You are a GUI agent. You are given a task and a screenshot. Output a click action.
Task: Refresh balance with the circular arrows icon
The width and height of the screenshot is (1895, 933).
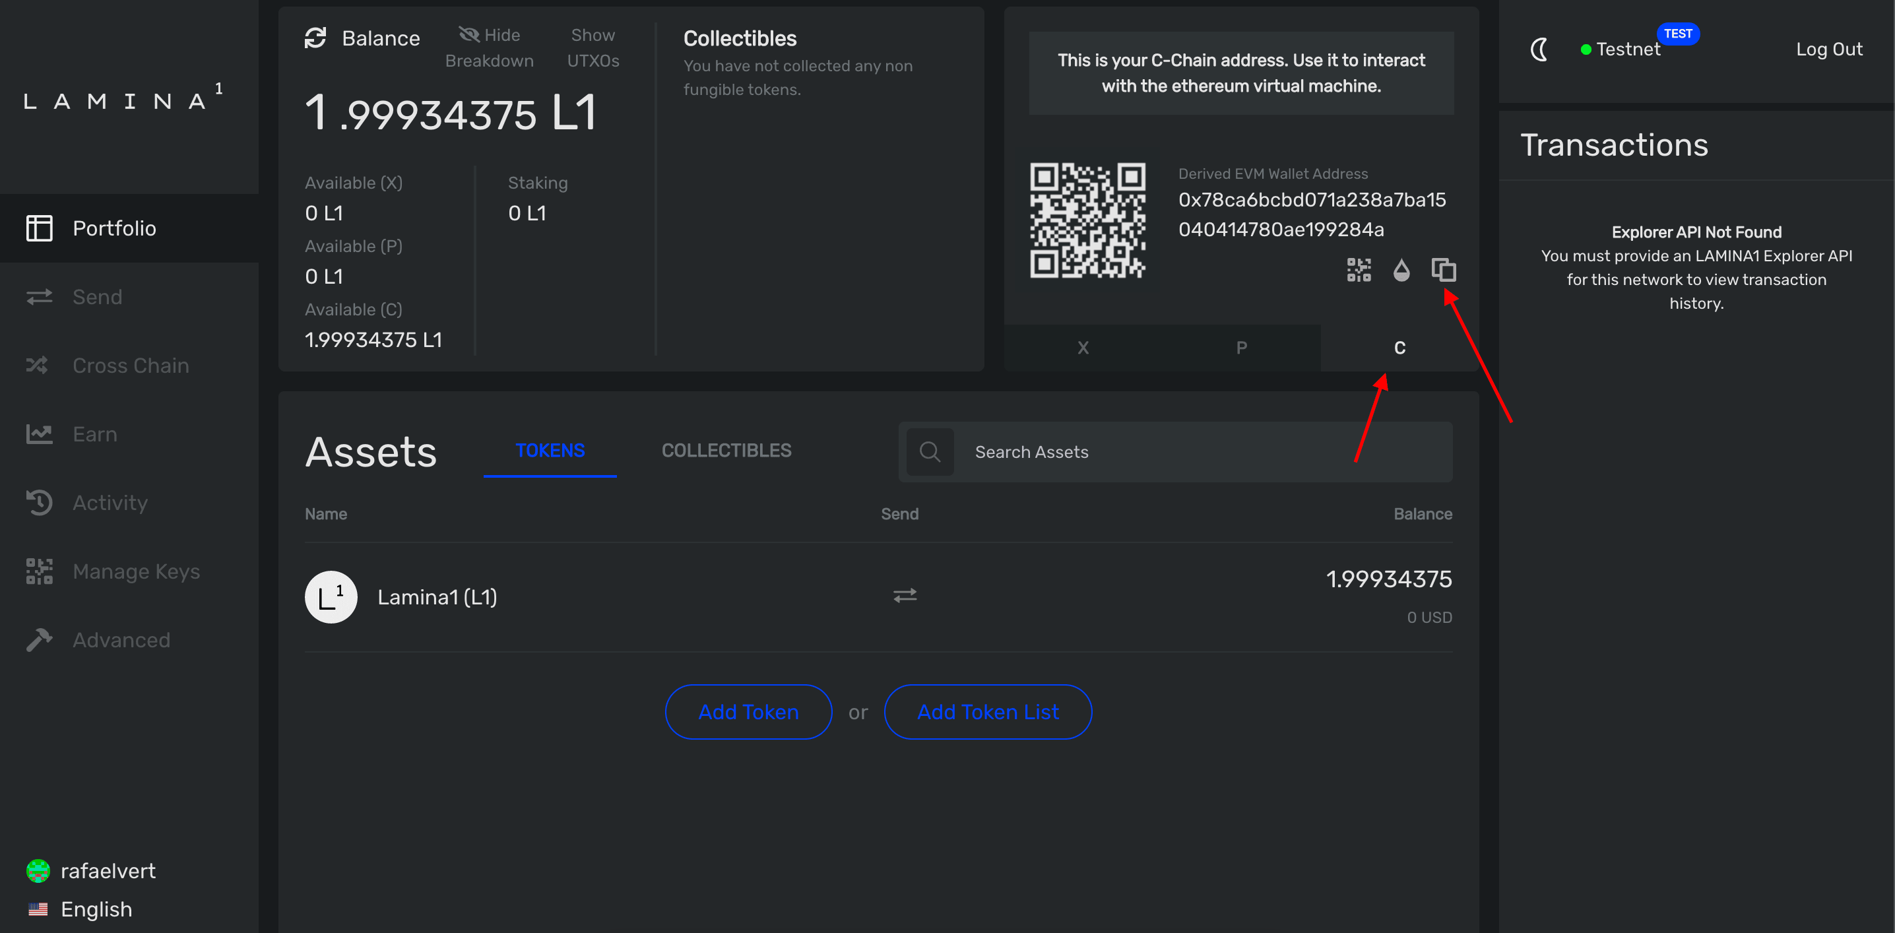tap(315, 38)
